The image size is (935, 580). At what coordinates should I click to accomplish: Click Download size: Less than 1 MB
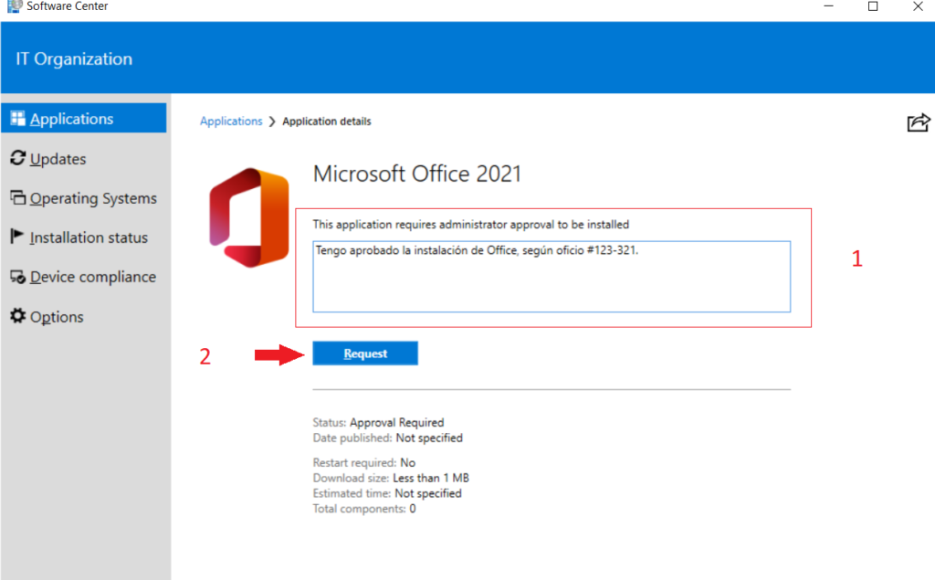391,478
